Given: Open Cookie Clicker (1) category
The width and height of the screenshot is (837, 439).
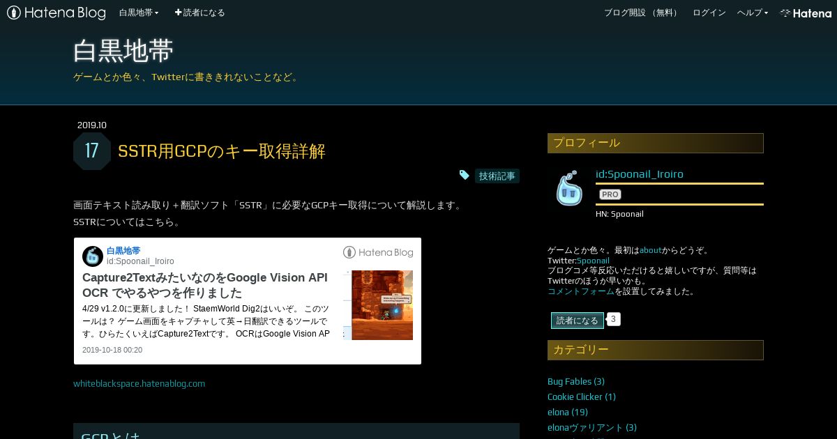Looking at the screenshot, I should coord(582,396).
